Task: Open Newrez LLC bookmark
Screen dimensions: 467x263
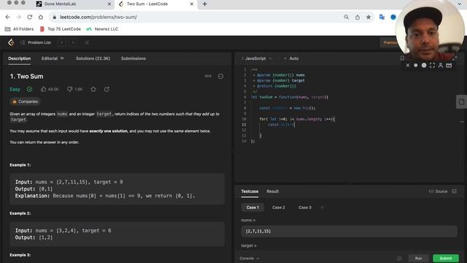Action: click(x=102, y=29)
